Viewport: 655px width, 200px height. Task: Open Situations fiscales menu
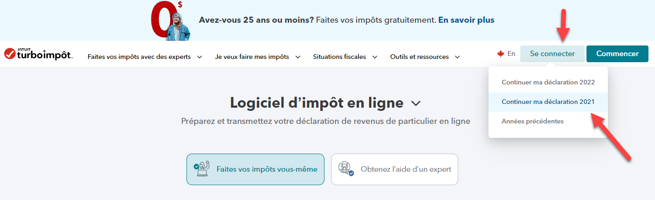point(339,57)
